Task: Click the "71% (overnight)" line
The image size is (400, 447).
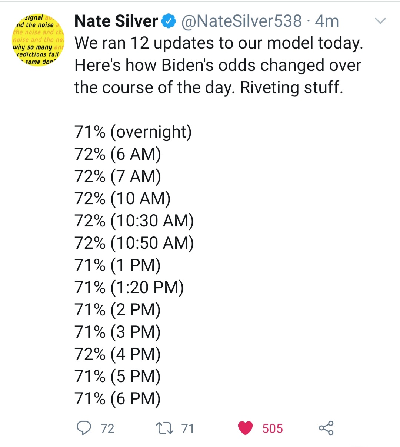Action: (x=133, y=132)
